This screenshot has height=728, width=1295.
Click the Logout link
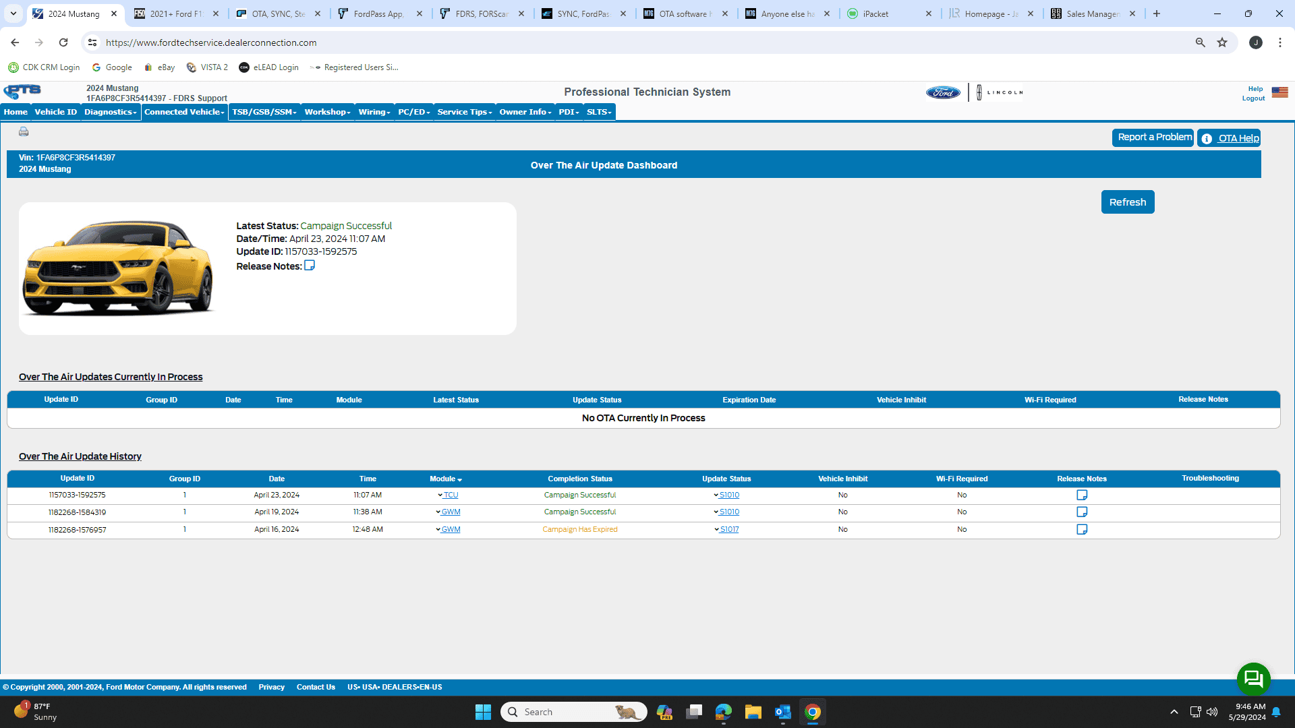tap(1253, 98)
